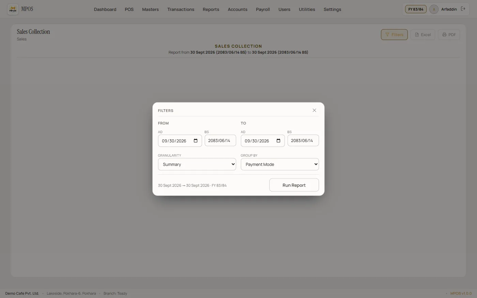
Task: Run the report
Action: click(294, 185)
